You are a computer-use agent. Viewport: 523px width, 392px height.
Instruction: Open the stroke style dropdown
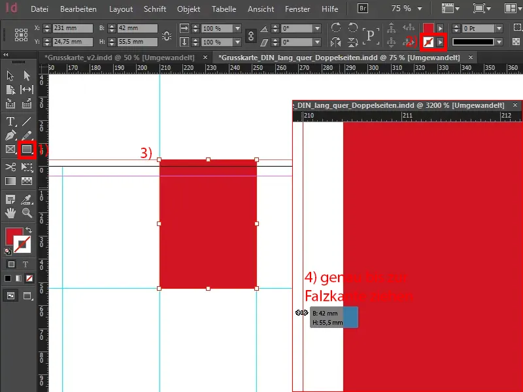click(499, 42)
